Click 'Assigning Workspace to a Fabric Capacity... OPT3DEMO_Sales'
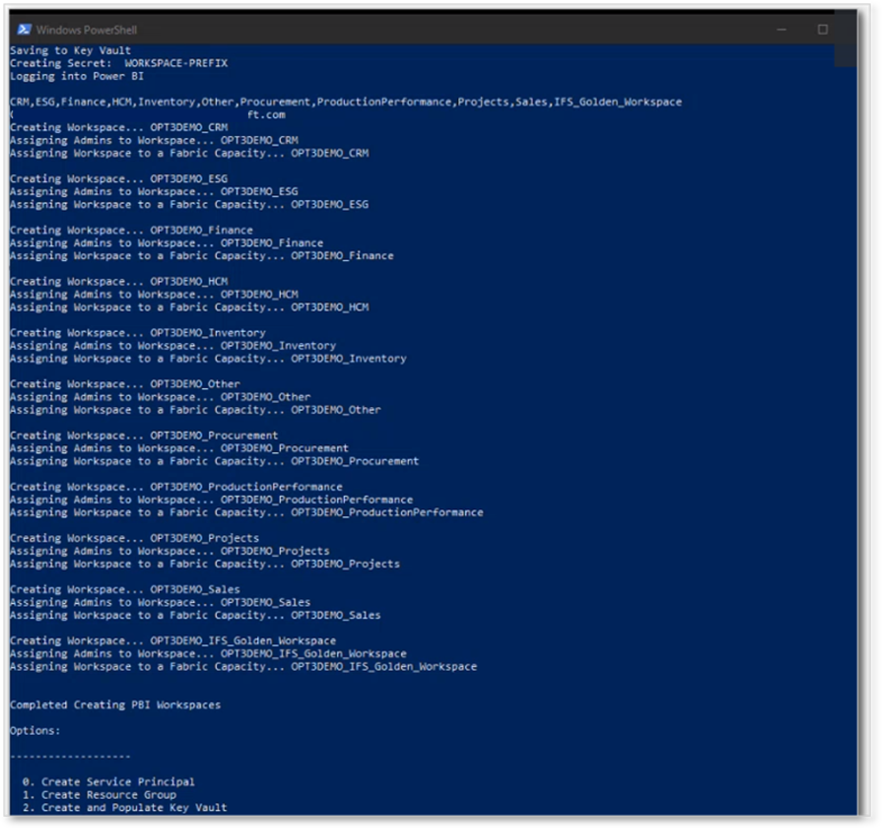The image size is (882, 828). (x=196, y=616)
